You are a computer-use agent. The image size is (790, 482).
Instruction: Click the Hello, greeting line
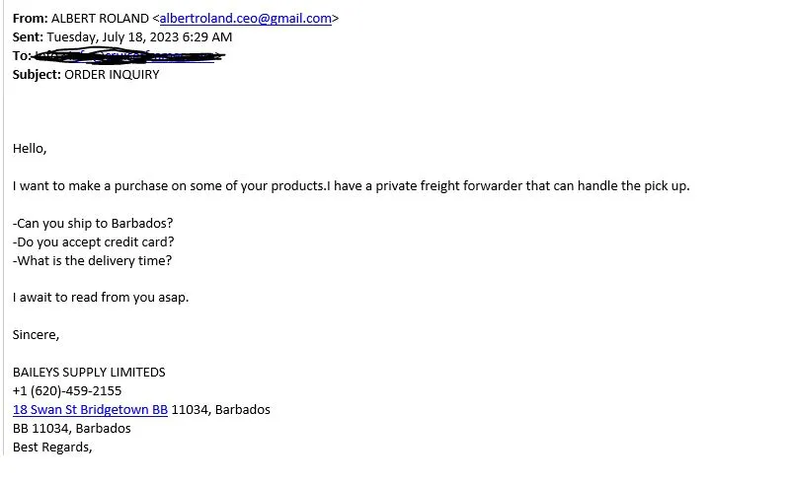[30, 149]
